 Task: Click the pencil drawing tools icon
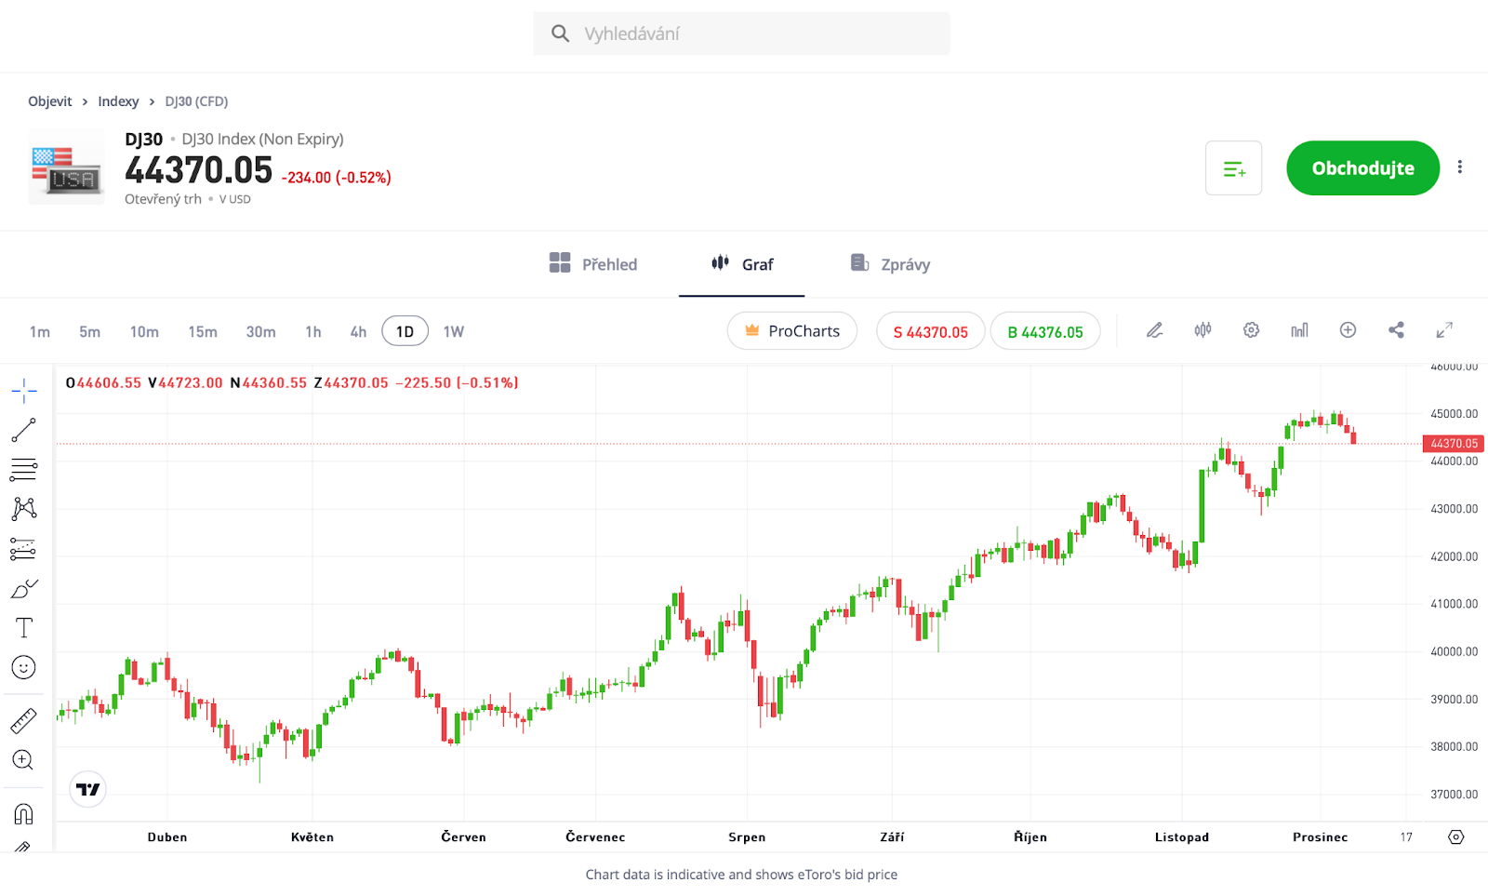(1155, 330)
